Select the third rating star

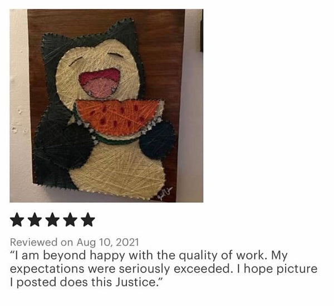point(53,220)
